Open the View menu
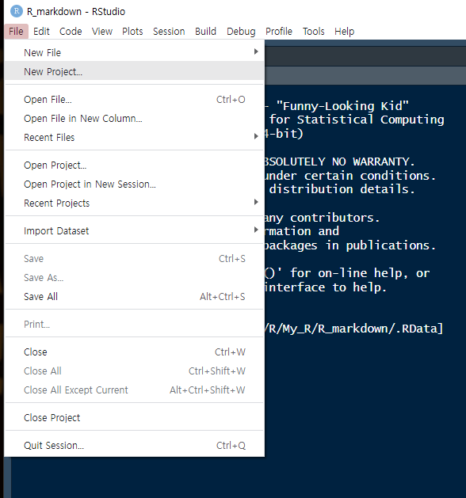 tap(102, 32)
